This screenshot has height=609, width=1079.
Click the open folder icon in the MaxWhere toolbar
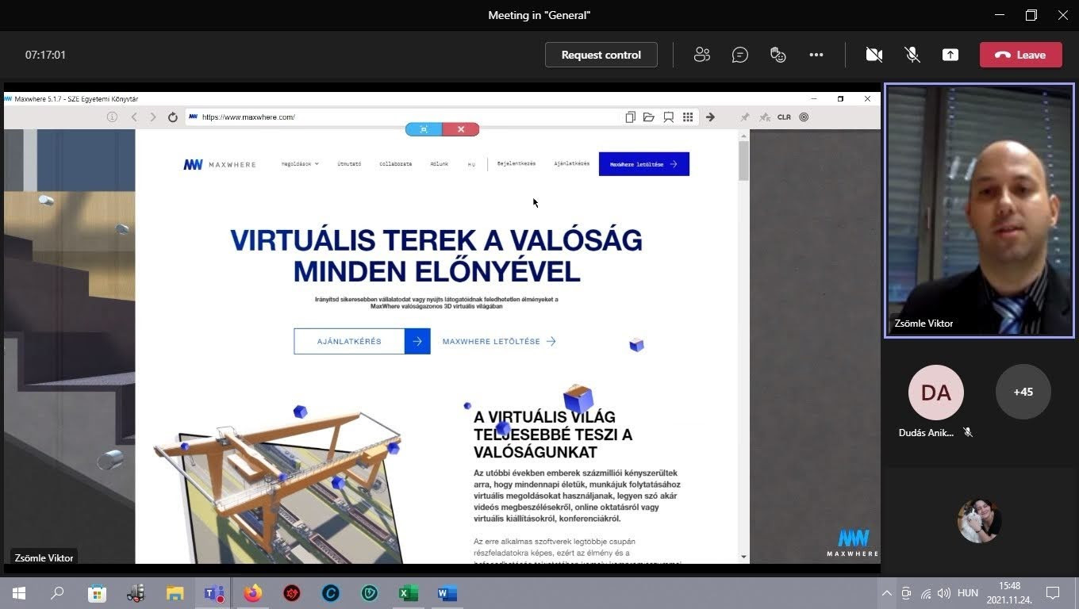coord(649,117)
